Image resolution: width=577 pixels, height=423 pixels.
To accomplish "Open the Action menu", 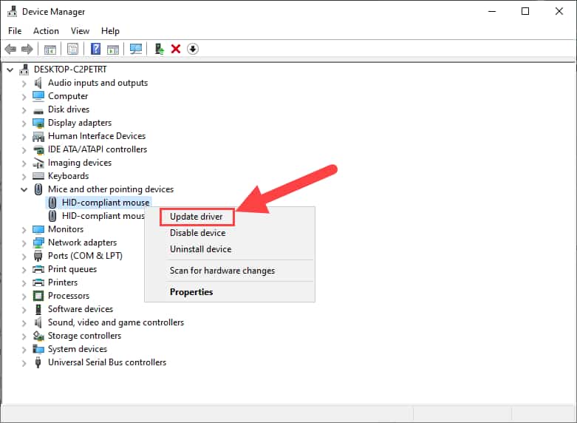I will [x=46, y=31].
